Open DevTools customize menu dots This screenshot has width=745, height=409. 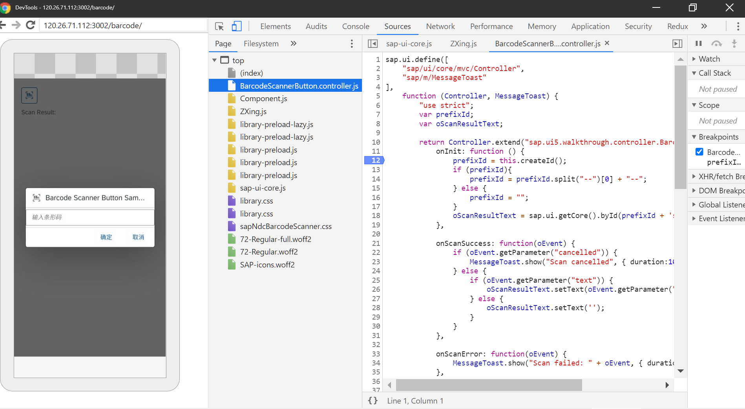[x=738, y=26]
